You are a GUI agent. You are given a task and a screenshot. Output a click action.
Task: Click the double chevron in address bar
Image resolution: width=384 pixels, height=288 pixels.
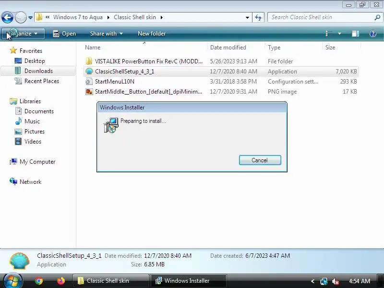(x=48, y=17)
